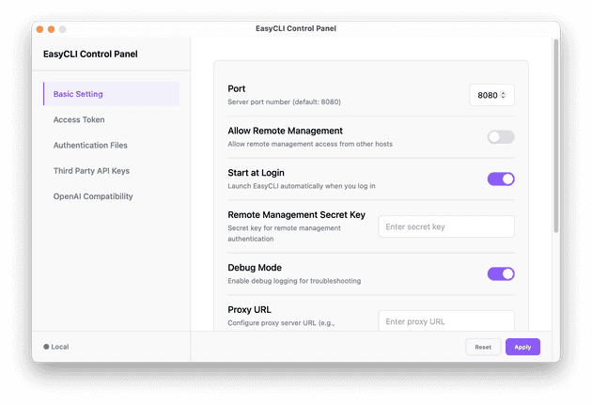The image size is (592, 404).
Task: Focus the Remote Management Secret Key field
Action: pos(445,226)
